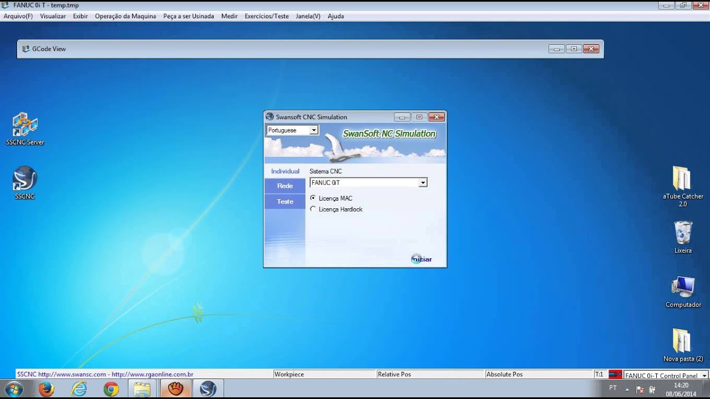
Task: Open the SSCNC Server desktop shortcut
Action: [25, 129]
